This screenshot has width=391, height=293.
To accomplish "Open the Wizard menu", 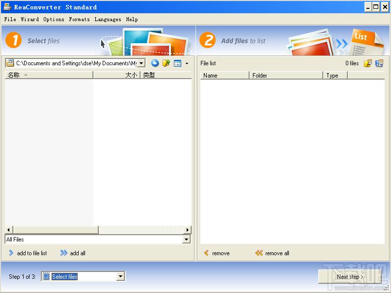I will [29, 19].
